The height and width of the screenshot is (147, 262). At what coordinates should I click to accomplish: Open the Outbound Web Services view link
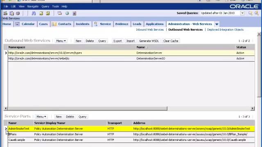(185, 30)
